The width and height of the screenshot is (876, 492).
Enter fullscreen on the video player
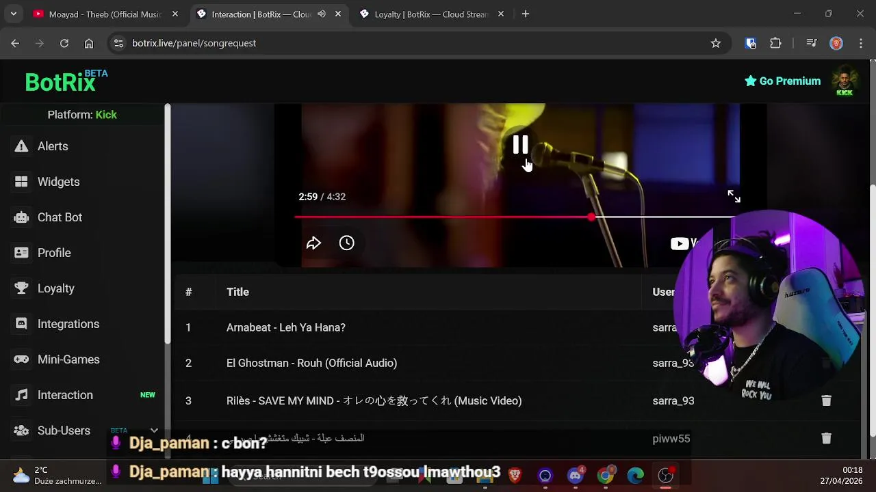[734, 197]
